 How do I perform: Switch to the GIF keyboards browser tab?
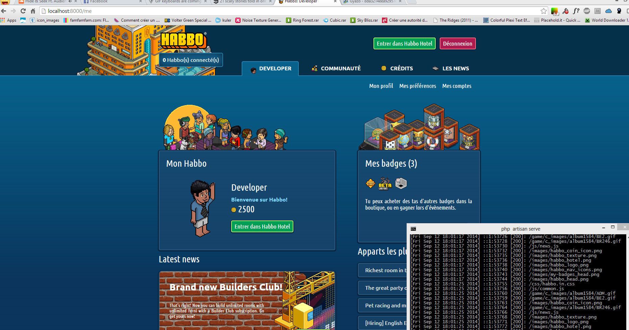point(177,2)
